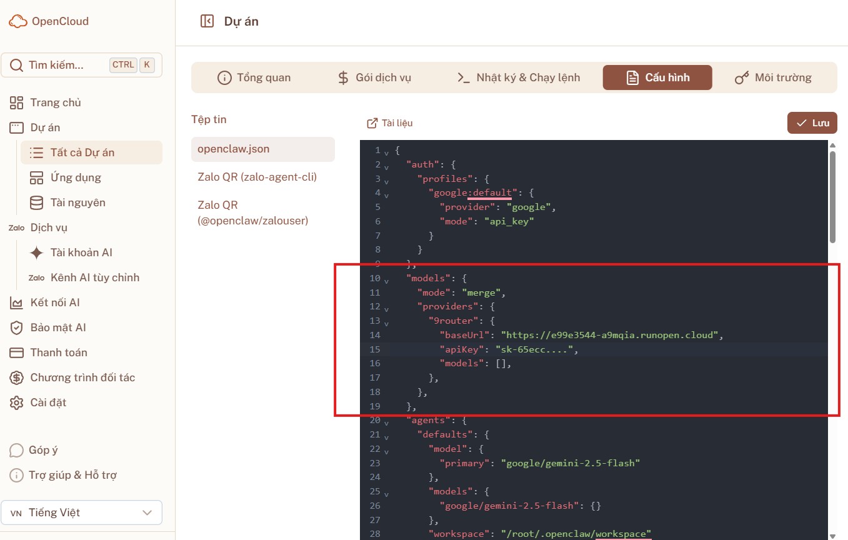Open Trang chủ from the sidebar

(x=56, y=102)
